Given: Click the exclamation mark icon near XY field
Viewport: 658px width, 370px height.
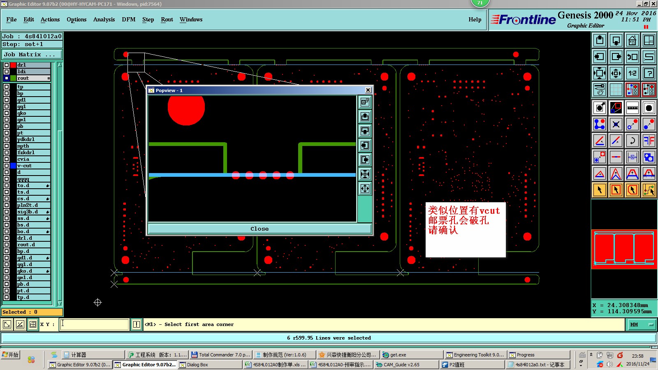Looking at the screenshot, I should click(137, 324).
